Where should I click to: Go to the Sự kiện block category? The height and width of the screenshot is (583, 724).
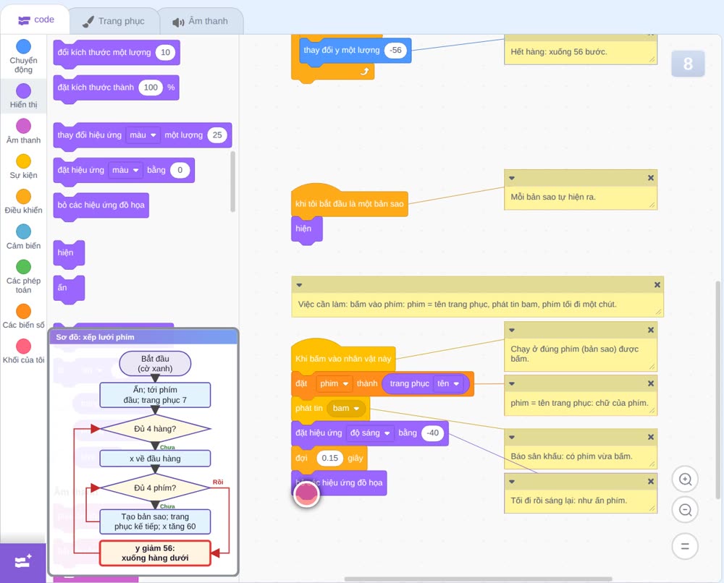point(23,166)
